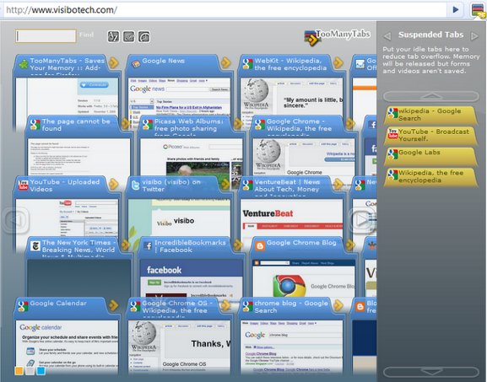Suspend the TooManyTabs add-on tab via its yellow arrow
This screenshot has height=382, width=487.
click(114, 62)
